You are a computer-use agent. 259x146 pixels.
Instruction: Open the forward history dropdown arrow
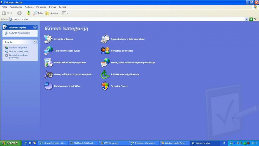click(x=24, y=13)
